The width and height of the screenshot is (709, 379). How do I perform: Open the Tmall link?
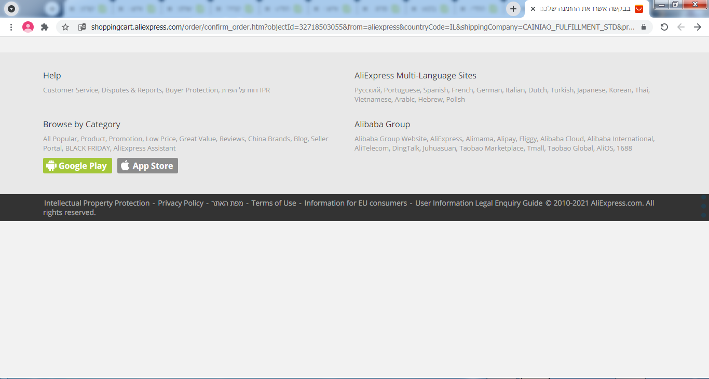pos(536,148)
